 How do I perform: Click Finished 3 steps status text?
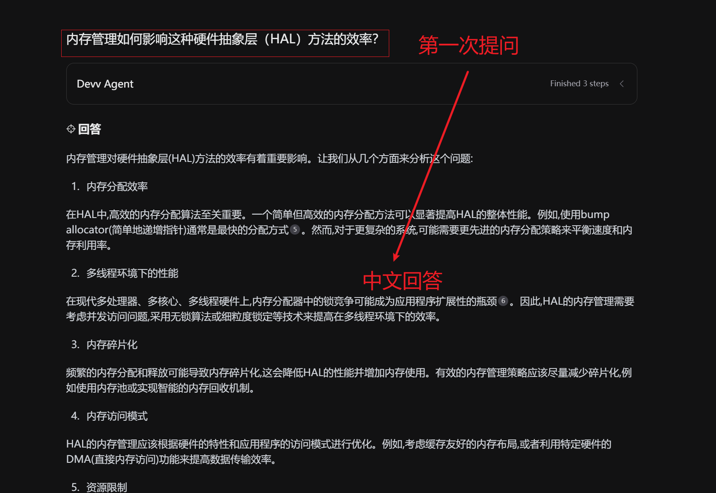(x=579, y=84)
